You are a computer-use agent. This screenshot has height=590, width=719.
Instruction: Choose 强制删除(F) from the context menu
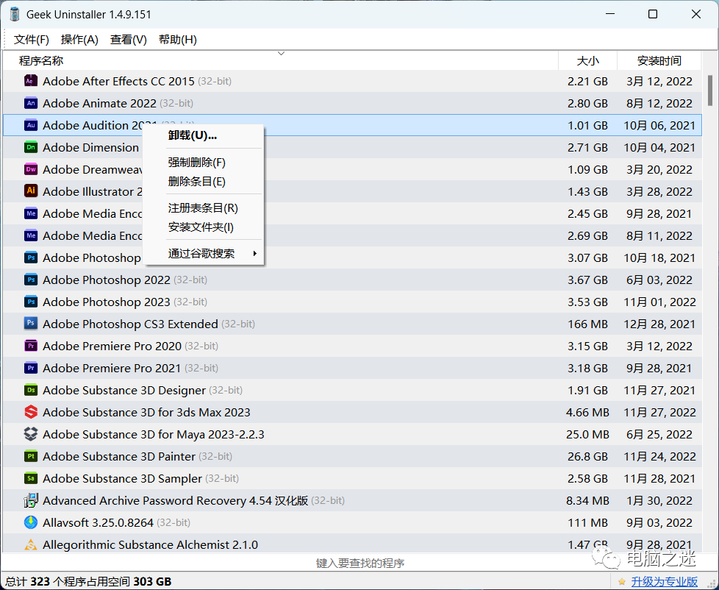click(203, 163)
